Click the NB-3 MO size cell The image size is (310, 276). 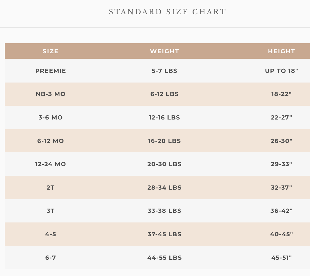coord(51,94)
